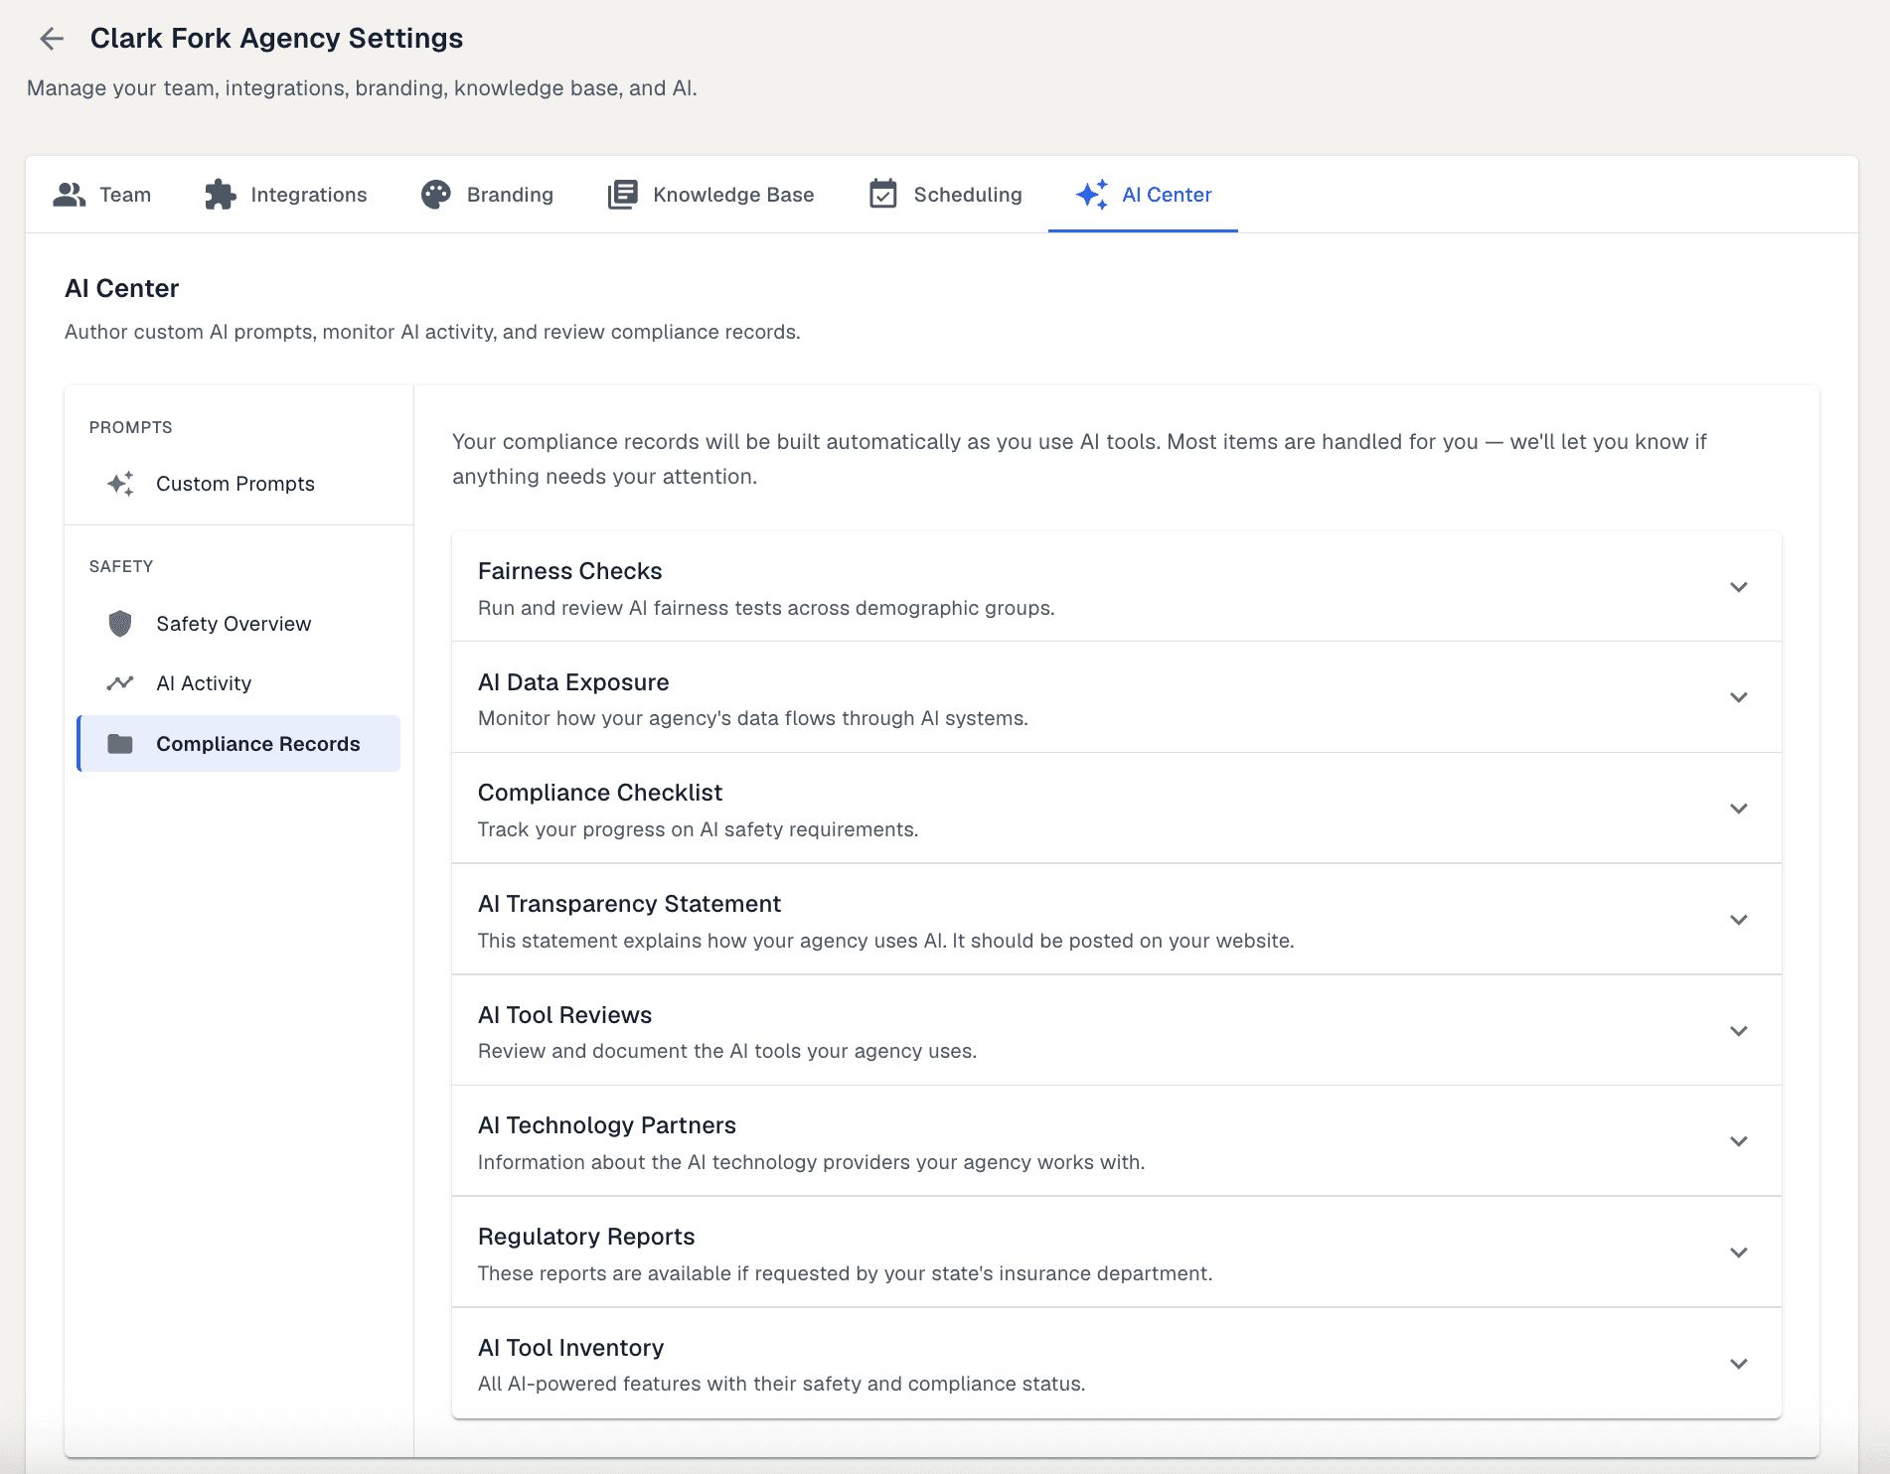The height and width of the screenshot is (1474, 1890).
Task: Click the AI Technology Partners title
Action: click(x=607, y=1125)
